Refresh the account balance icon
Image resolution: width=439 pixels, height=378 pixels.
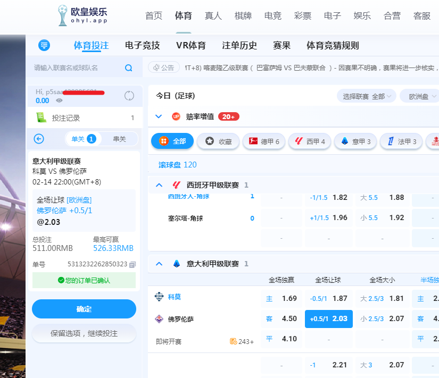click(129, 96)
